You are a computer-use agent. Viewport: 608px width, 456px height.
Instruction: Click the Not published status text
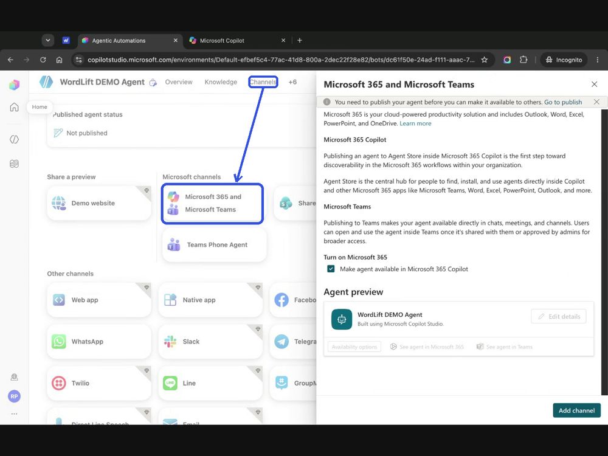87,133
